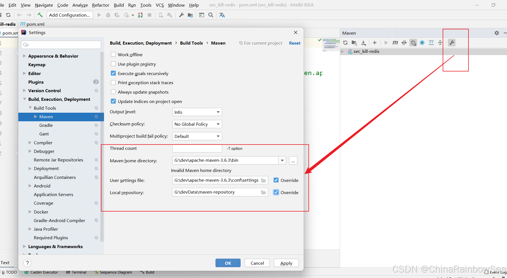This screenshot has height=278, width=507.
Task: Expand the Compiler settings node
Action: 30,143
